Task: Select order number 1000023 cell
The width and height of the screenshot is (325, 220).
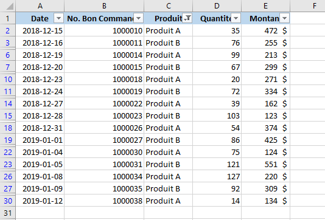Action: pyautogui.click(x=104, y=115)
